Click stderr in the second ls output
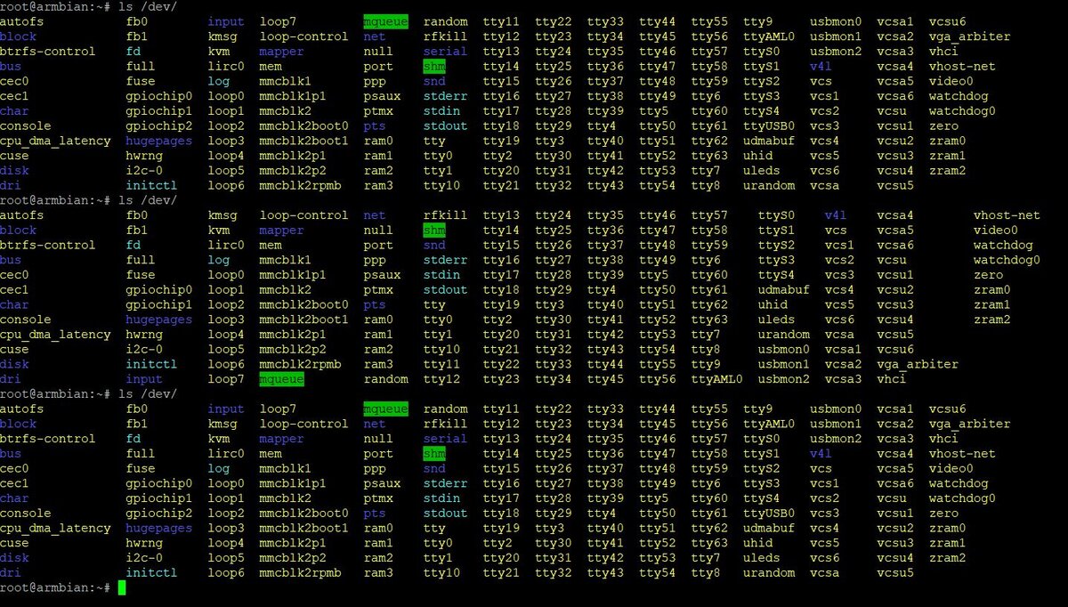 click(x=445, y=260)
